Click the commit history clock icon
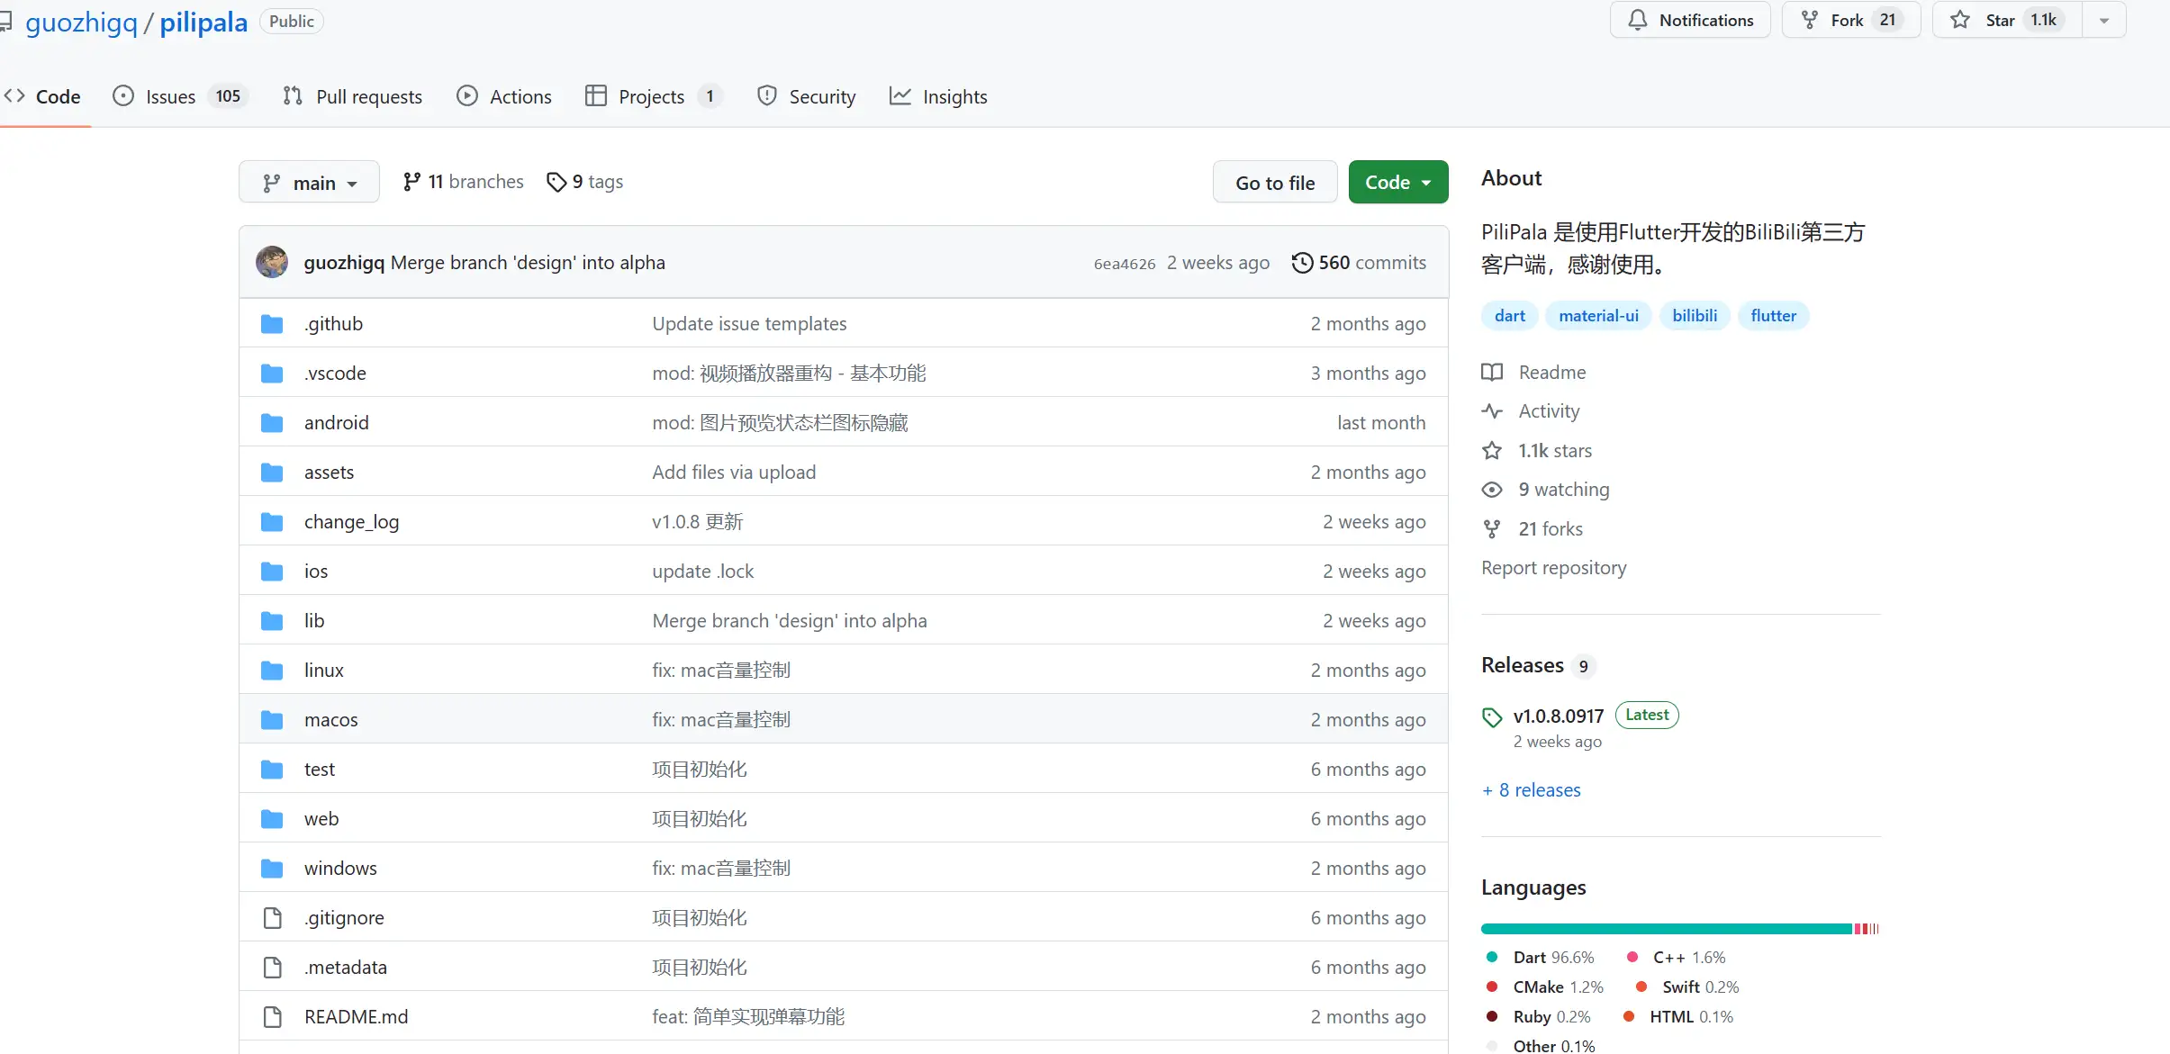Screen dimensions: 2170x1054 (1302, 262)
